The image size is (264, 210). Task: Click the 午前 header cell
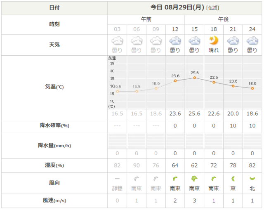coord(146,20)
